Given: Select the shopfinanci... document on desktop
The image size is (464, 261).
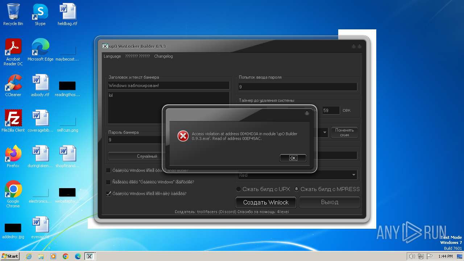Looking at the screenshot, I should point(67,157).
